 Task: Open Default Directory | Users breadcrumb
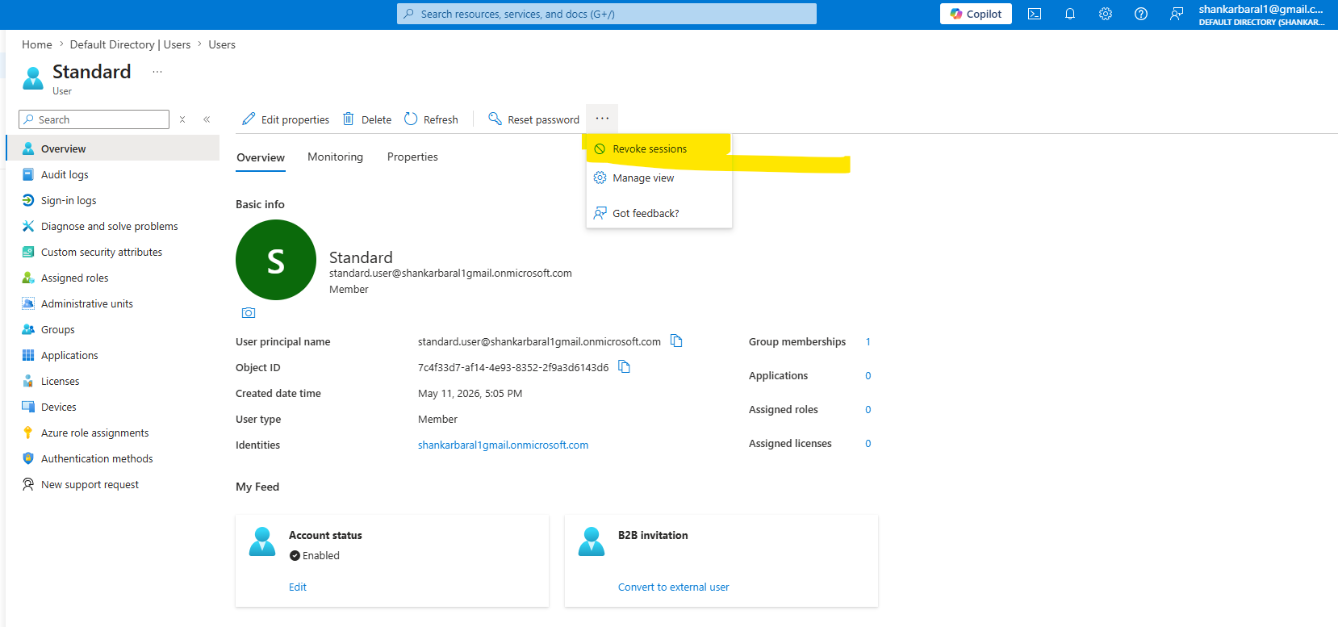[130, 44]
